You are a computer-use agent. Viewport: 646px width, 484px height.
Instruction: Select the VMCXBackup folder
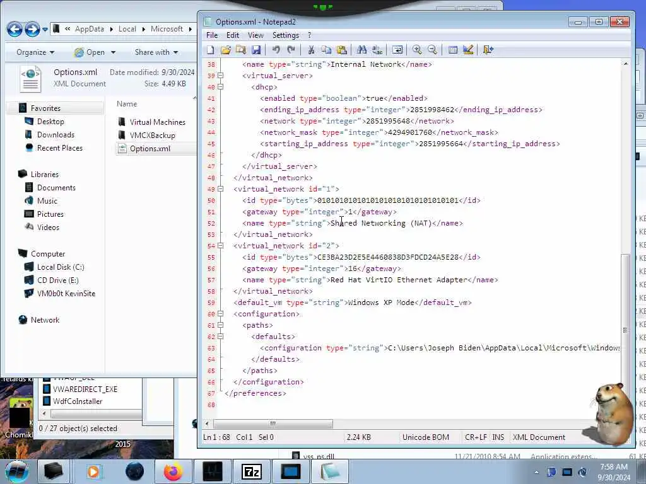pos(153,135)
